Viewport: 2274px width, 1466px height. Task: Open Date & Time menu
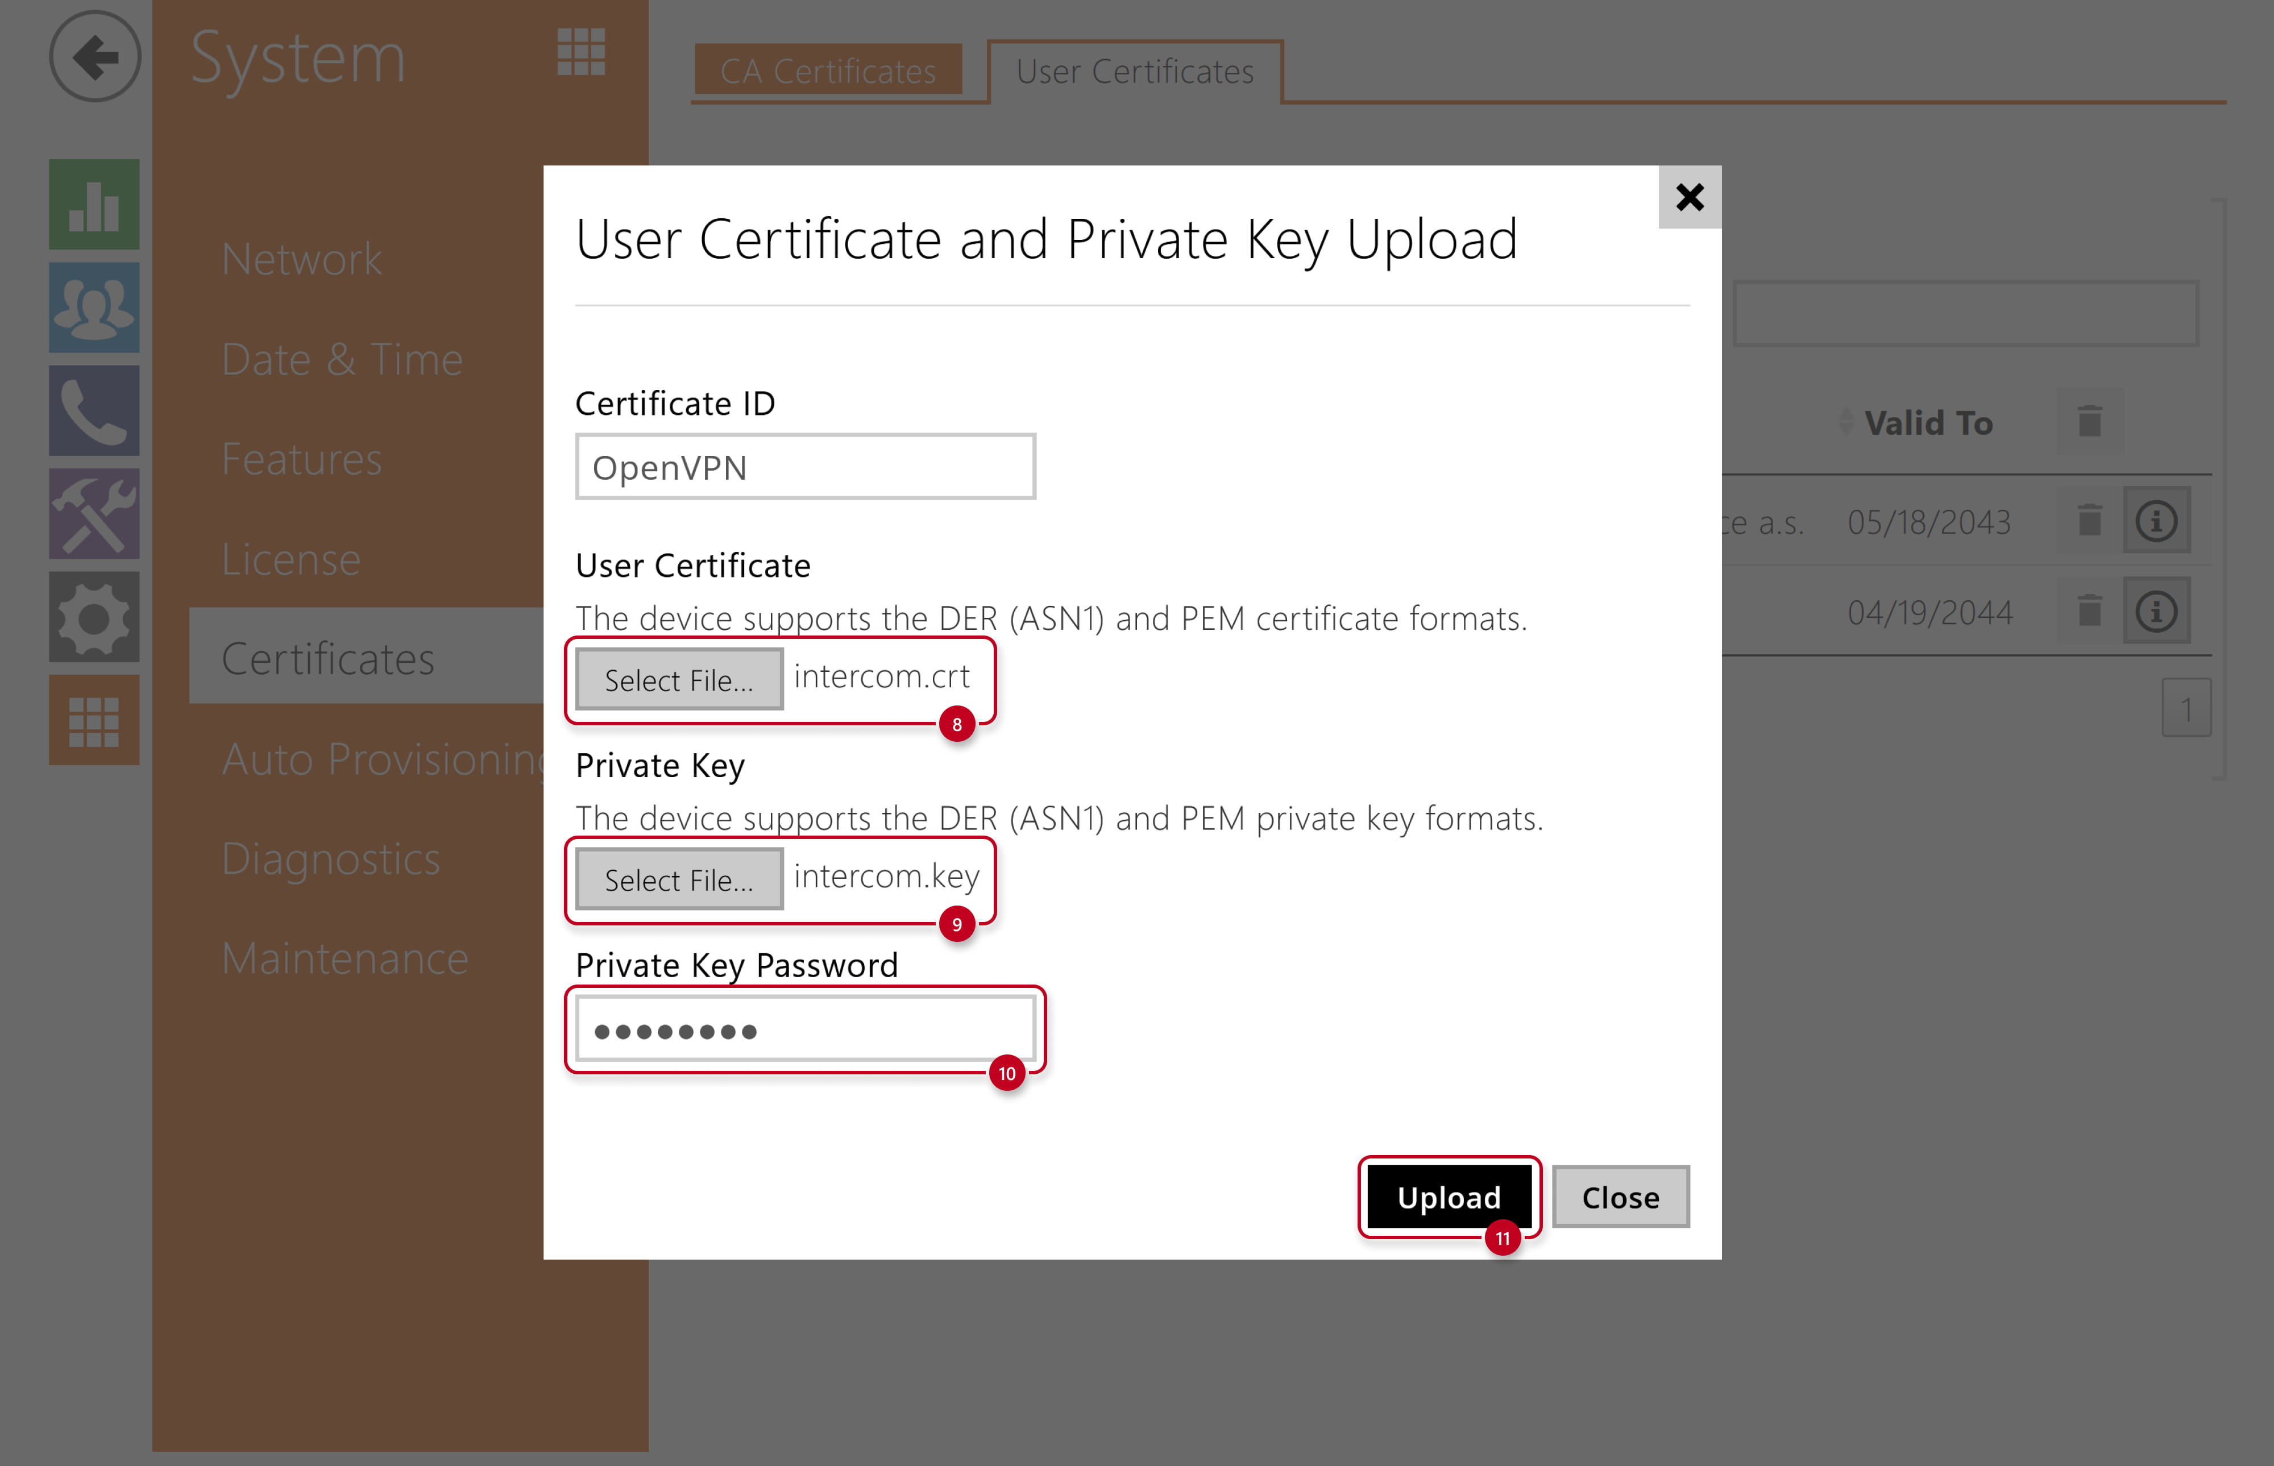pos(342,359)
